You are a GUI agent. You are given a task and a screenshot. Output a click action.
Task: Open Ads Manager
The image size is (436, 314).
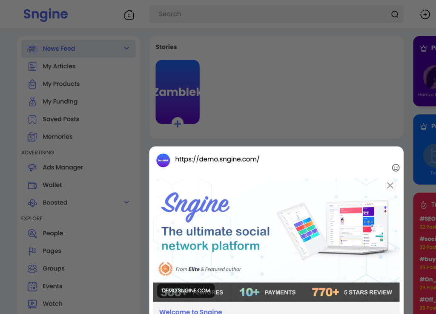point(63,167)
